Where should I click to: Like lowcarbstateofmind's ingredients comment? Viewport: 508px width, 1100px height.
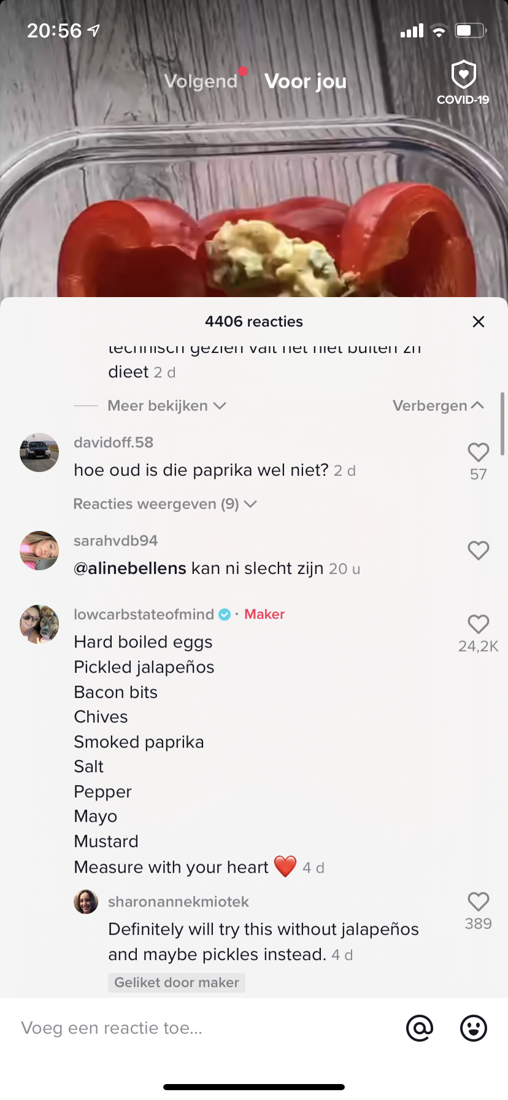478,624
